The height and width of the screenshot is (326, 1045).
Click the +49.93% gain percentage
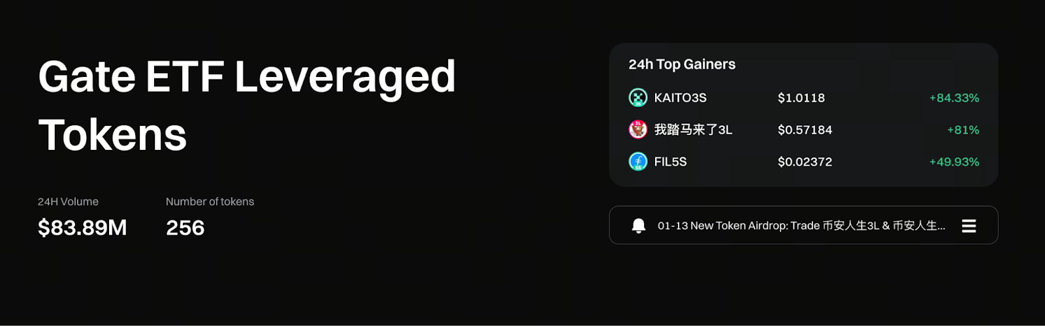click(954, 162)
